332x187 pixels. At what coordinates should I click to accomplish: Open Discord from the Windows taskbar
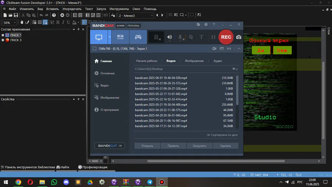pos(66,182)
